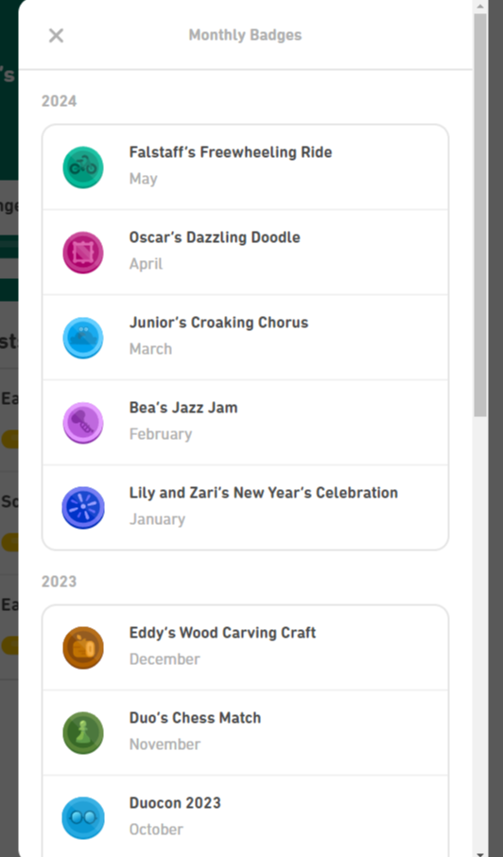This screenshot has width=503, height=857.
Task: Open Duo's Chess Match entry
Action: click(x=245, y=732)
